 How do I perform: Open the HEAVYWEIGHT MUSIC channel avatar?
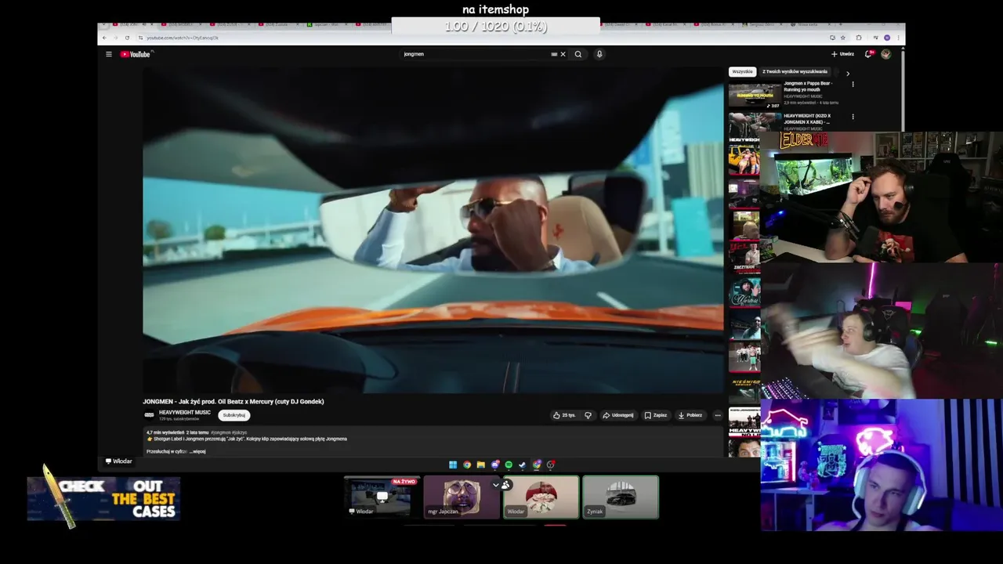pos(149,415)
